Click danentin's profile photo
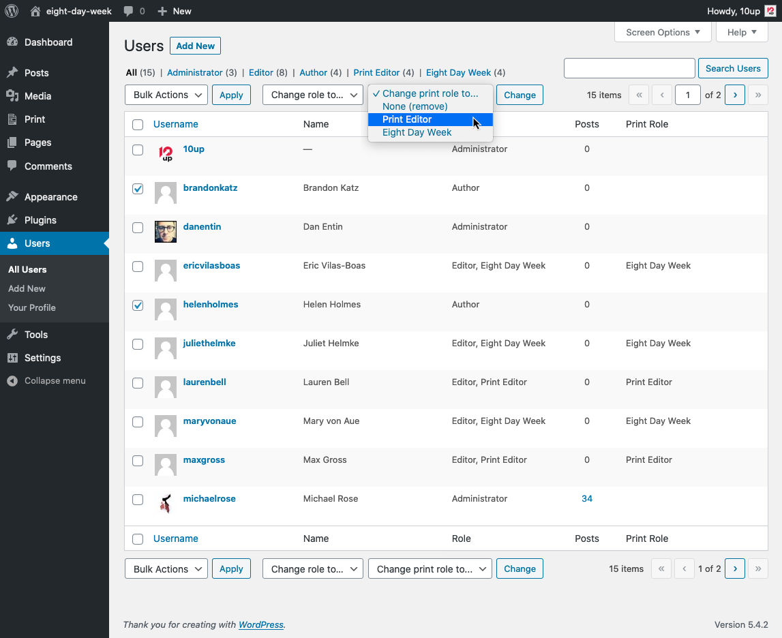 [x=166, y=232]
